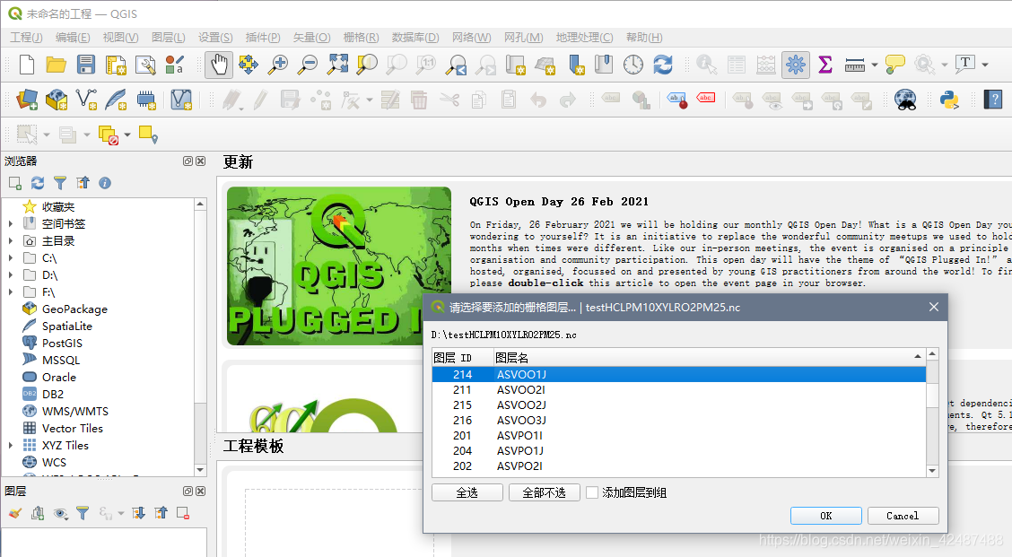Click the Zoom Full extent icon
The height and width of the screenshot is (557, 1012).
pos(337,65)
